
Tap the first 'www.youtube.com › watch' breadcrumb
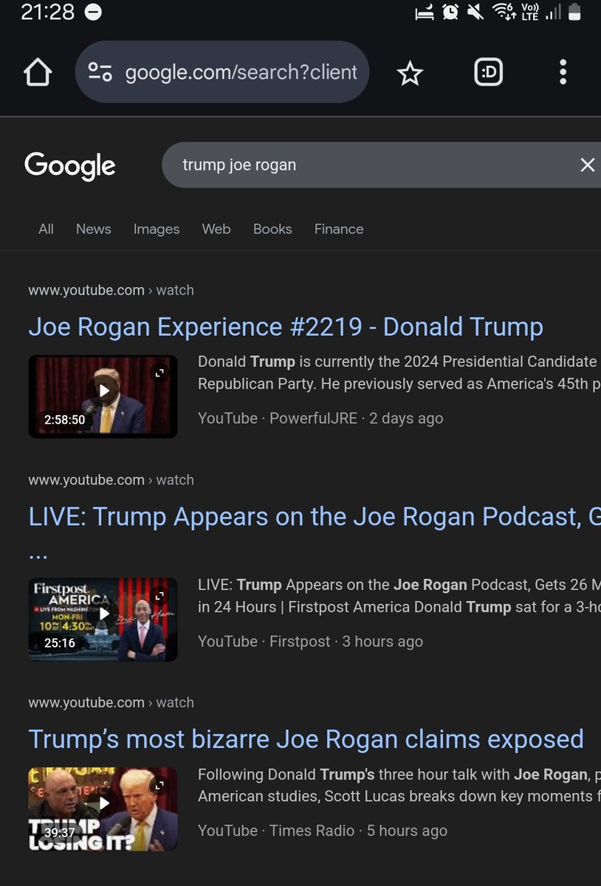[x=111, y=290]
